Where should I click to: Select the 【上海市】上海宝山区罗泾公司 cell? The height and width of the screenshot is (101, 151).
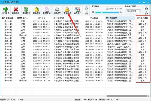[x=68, y=44]
